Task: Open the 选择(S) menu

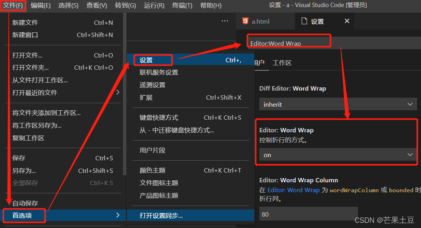Action: point(69,6)
